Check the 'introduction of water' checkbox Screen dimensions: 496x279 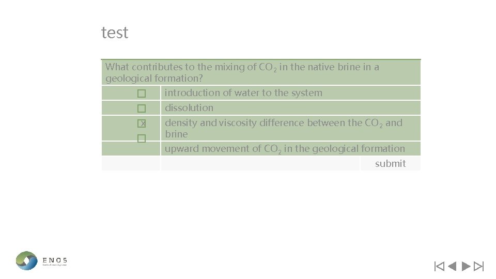pos(142,94)
